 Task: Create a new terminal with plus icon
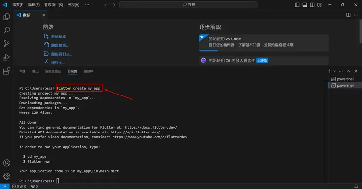point(330,71)
